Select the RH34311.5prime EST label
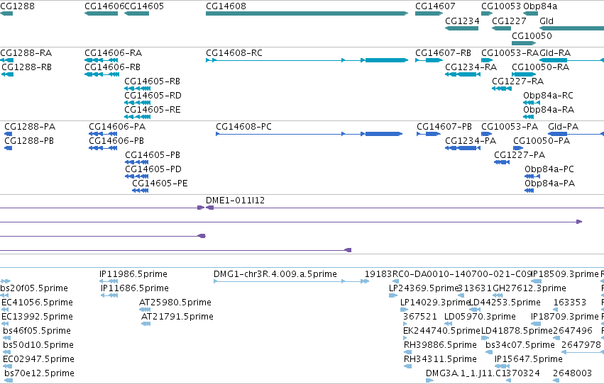604x384 pixels. click(x=440, y=360)
